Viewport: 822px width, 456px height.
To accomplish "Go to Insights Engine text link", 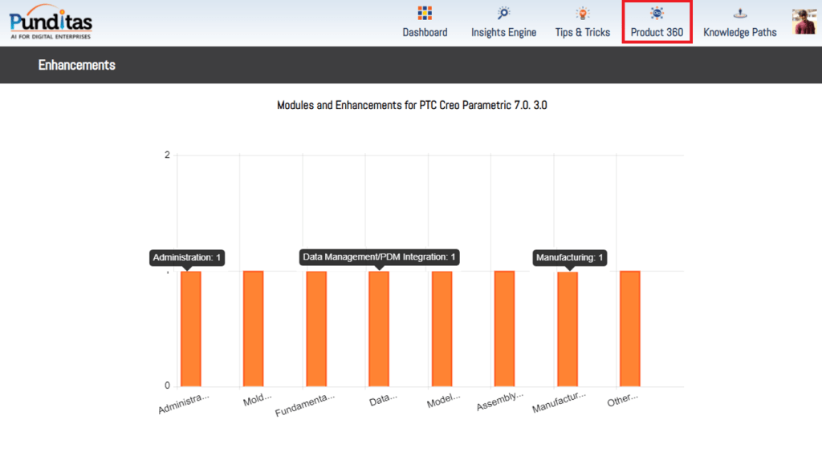I will pos(503,33).
